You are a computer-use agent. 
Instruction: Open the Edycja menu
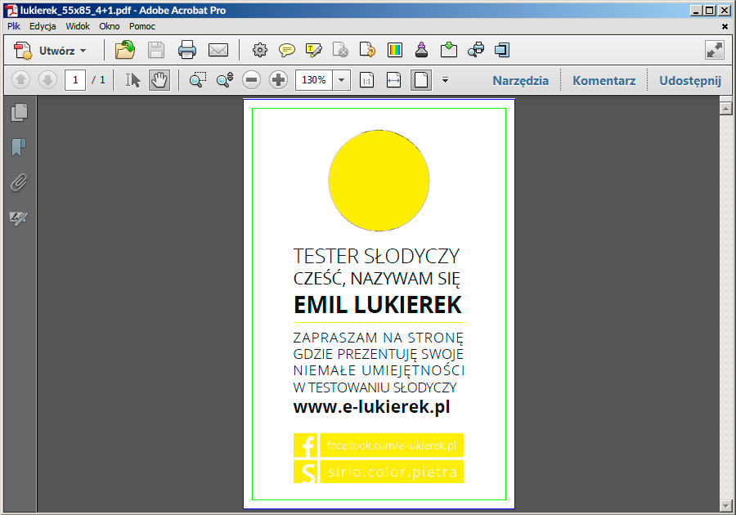[43, 26]
